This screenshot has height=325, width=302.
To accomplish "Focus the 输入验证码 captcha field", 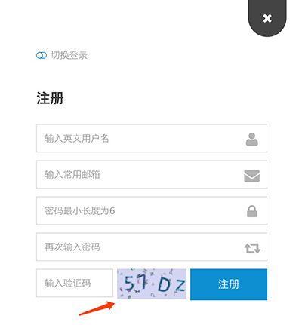I will [75, 283].
